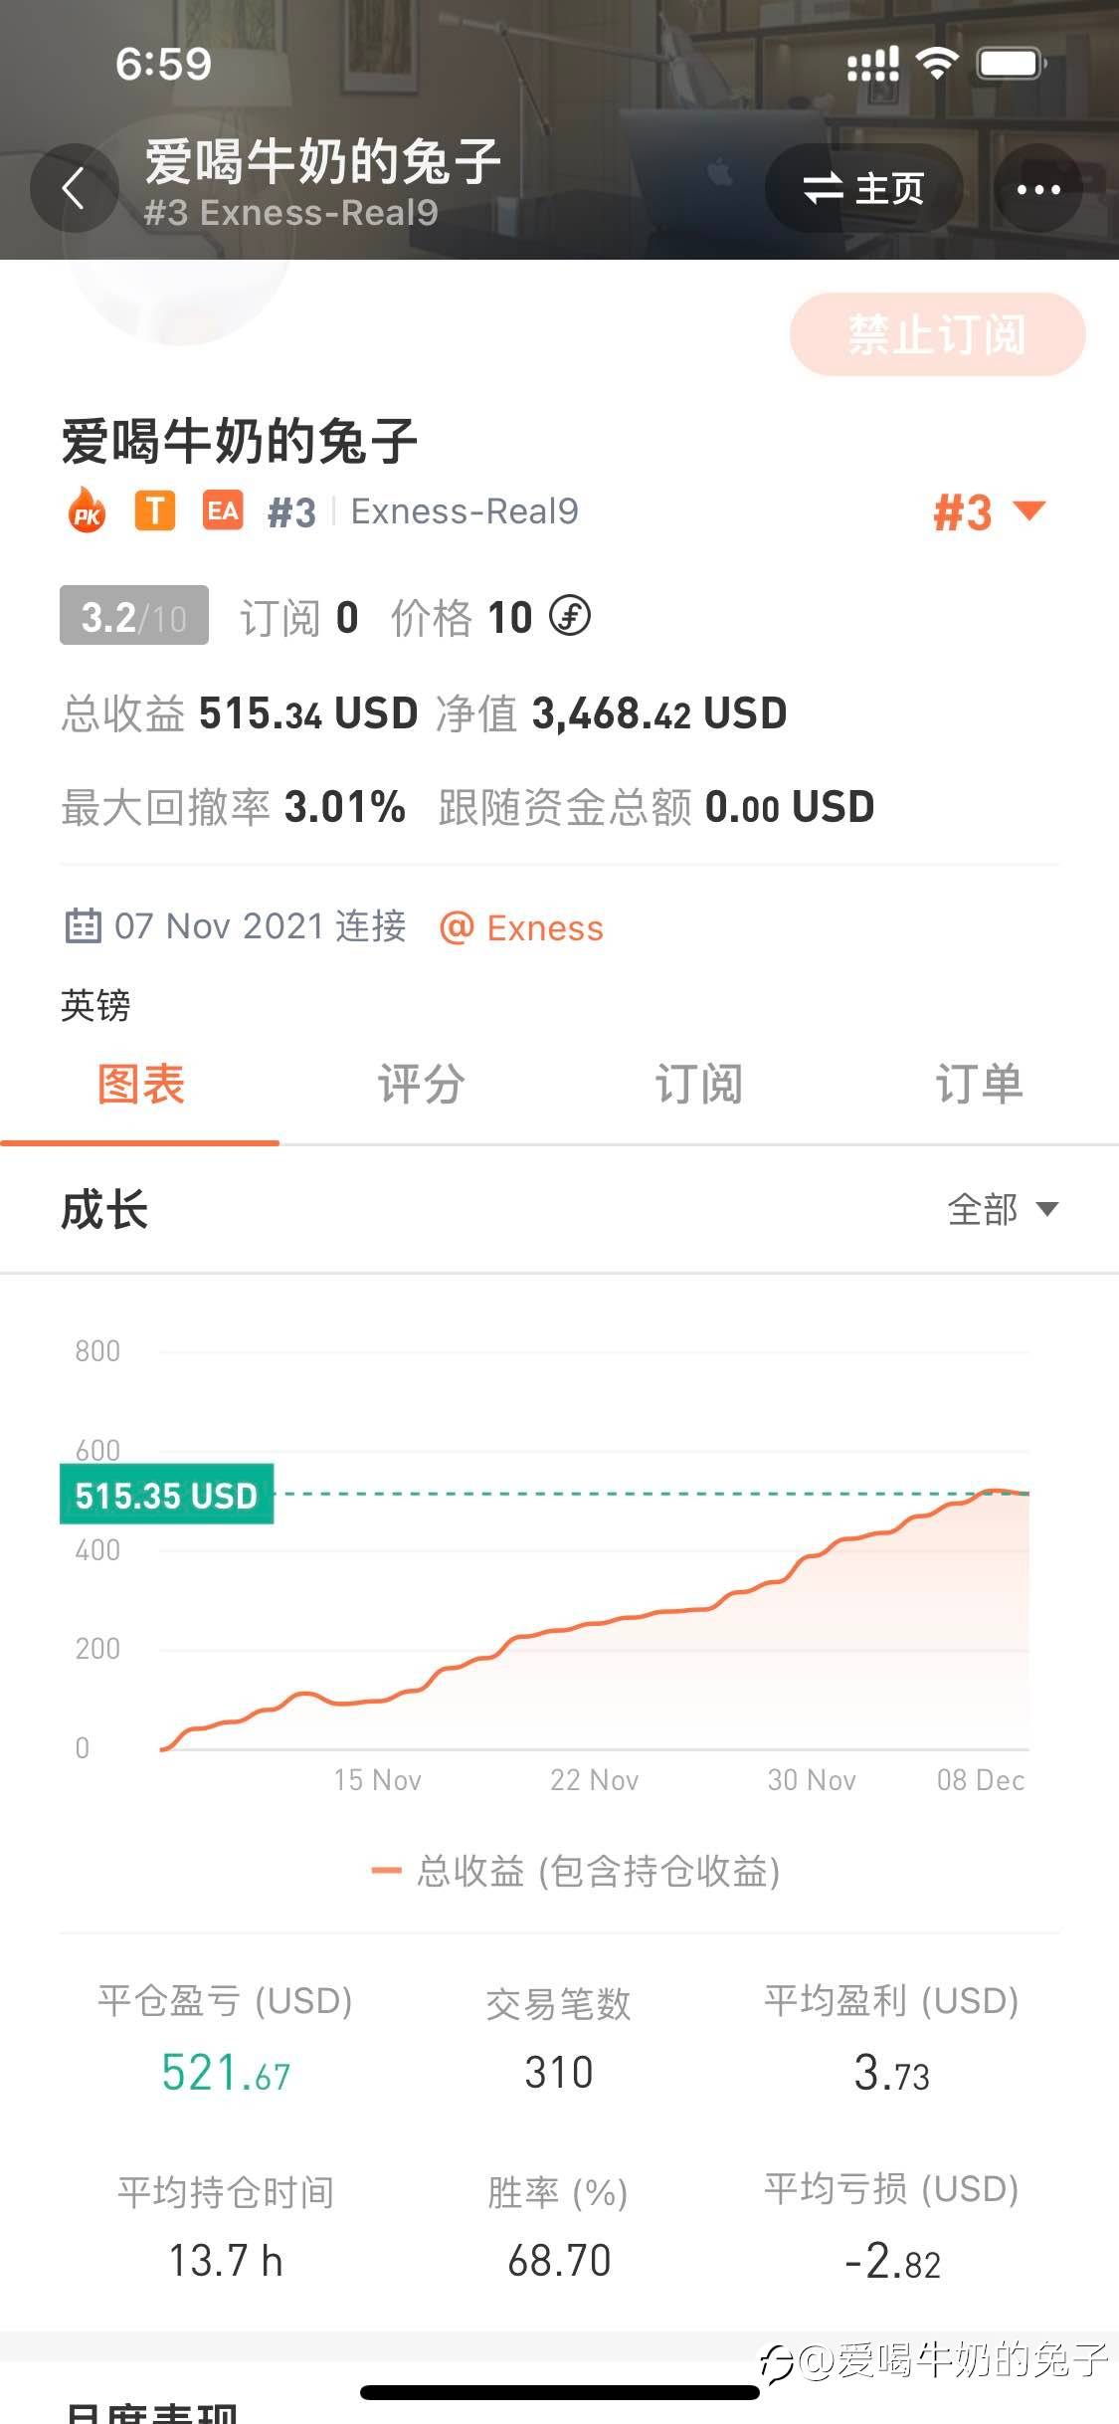Expand the #3 account switcher dropdown

coord(989,513)
